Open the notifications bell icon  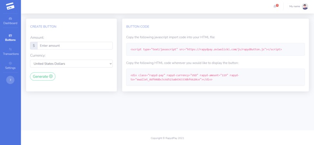[275, 6]
